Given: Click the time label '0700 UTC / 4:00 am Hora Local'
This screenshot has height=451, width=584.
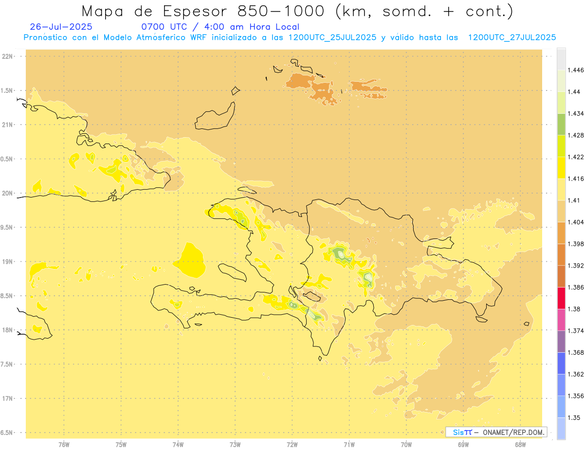Looking at the screenshot, I should (220, 27).
